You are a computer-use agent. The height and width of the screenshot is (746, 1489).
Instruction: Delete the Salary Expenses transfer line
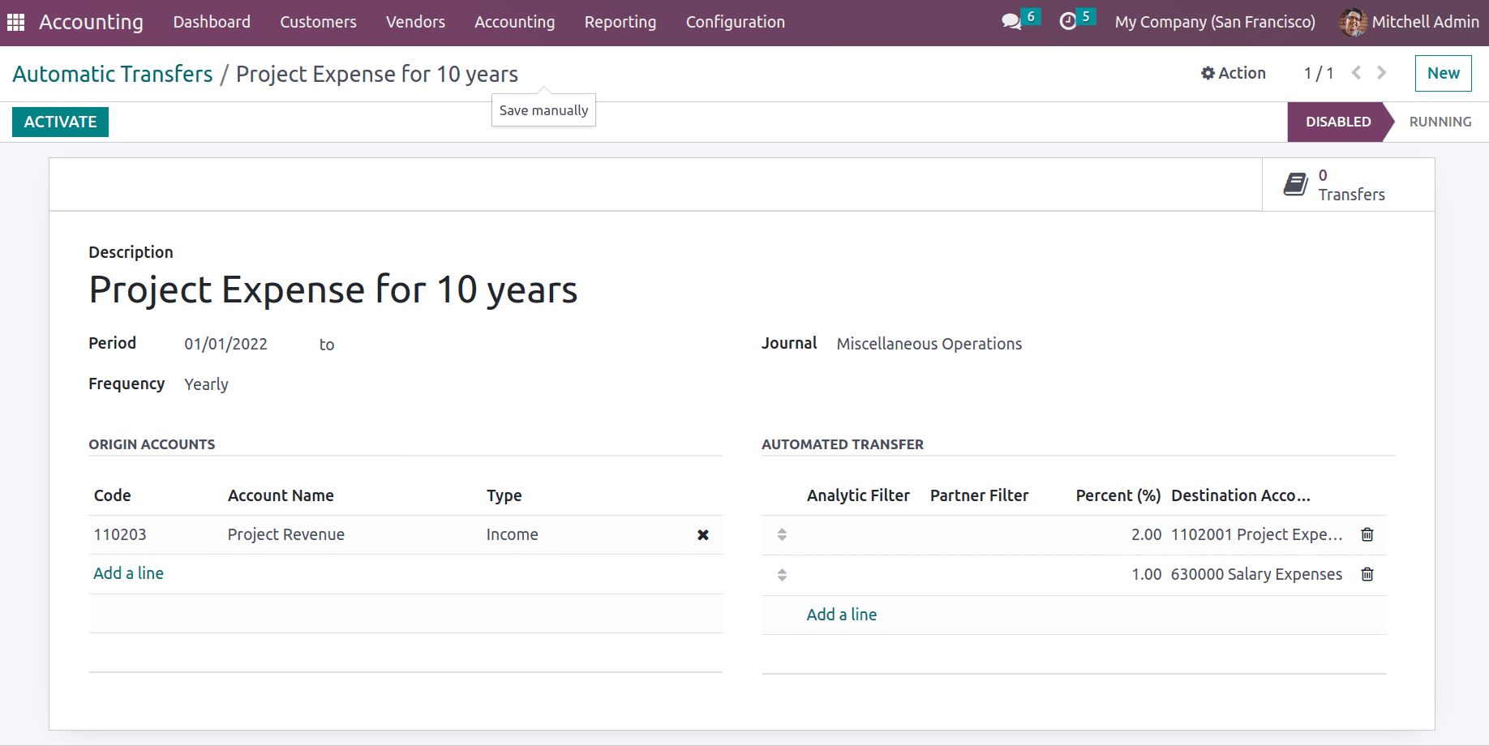tap(1367, 574)
